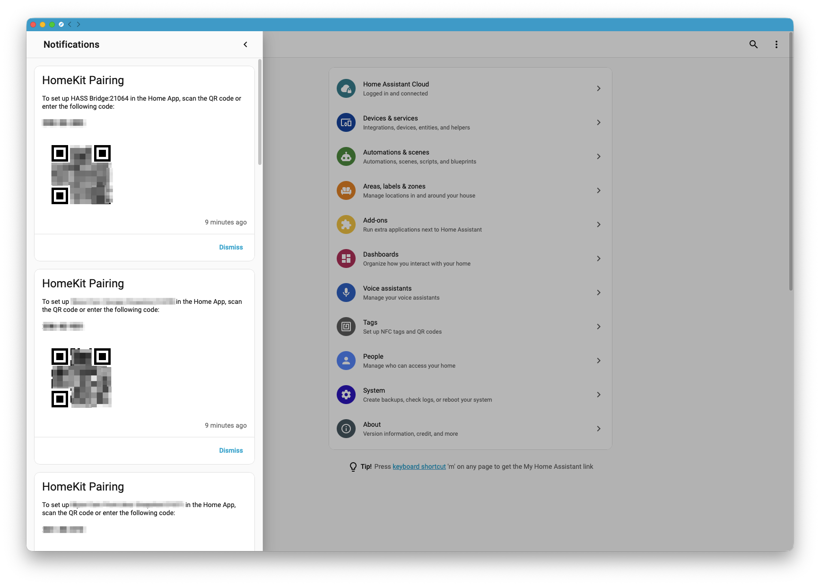Open Automations & scenes robot icon

point(346,156)
